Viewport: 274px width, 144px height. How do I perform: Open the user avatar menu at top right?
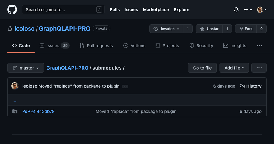[262, 10]
